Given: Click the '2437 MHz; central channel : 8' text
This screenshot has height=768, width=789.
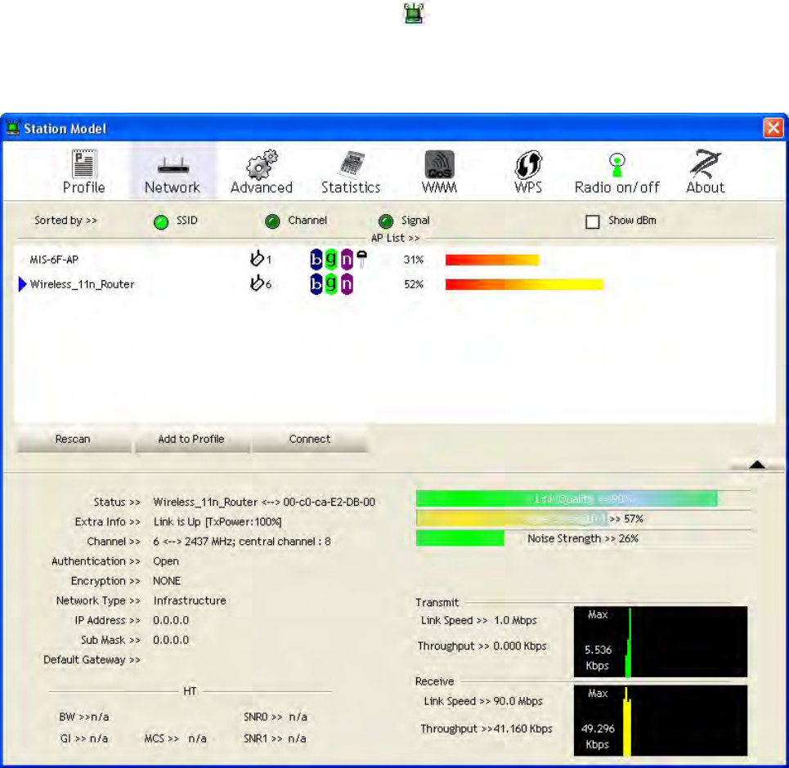Looking at the screenshot, I should coord(258,542).
